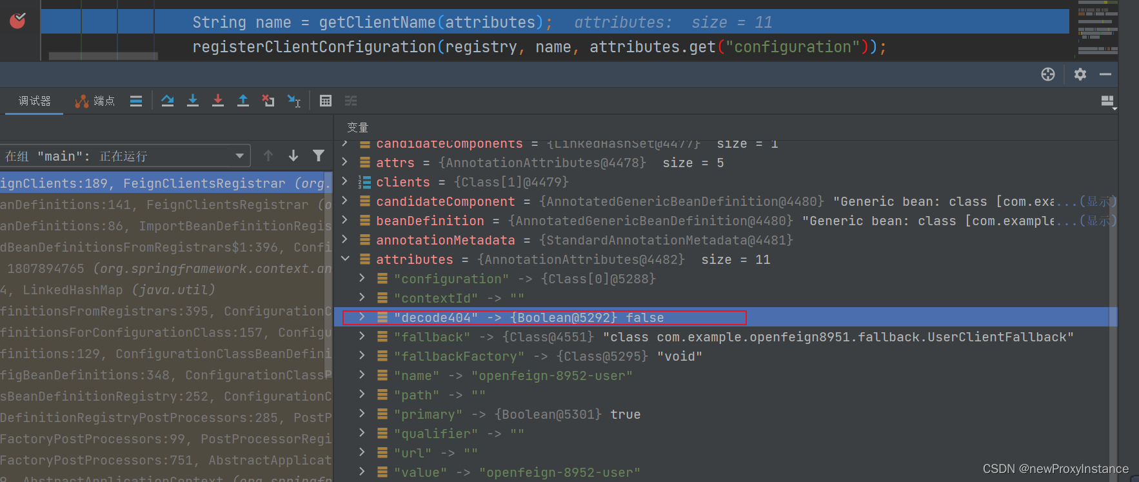This screenshot has height=482, width=1139.
Task: Select the "contextId" entry row
Action: pos(726,298)
